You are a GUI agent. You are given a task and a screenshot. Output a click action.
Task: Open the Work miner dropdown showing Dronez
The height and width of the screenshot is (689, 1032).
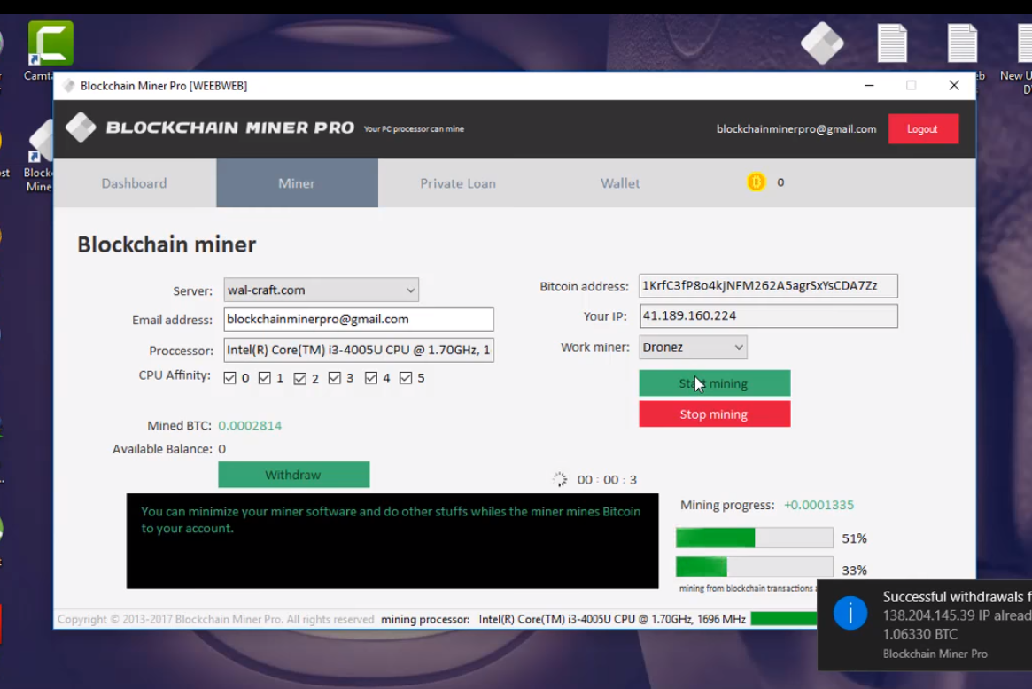click(693, 347)
